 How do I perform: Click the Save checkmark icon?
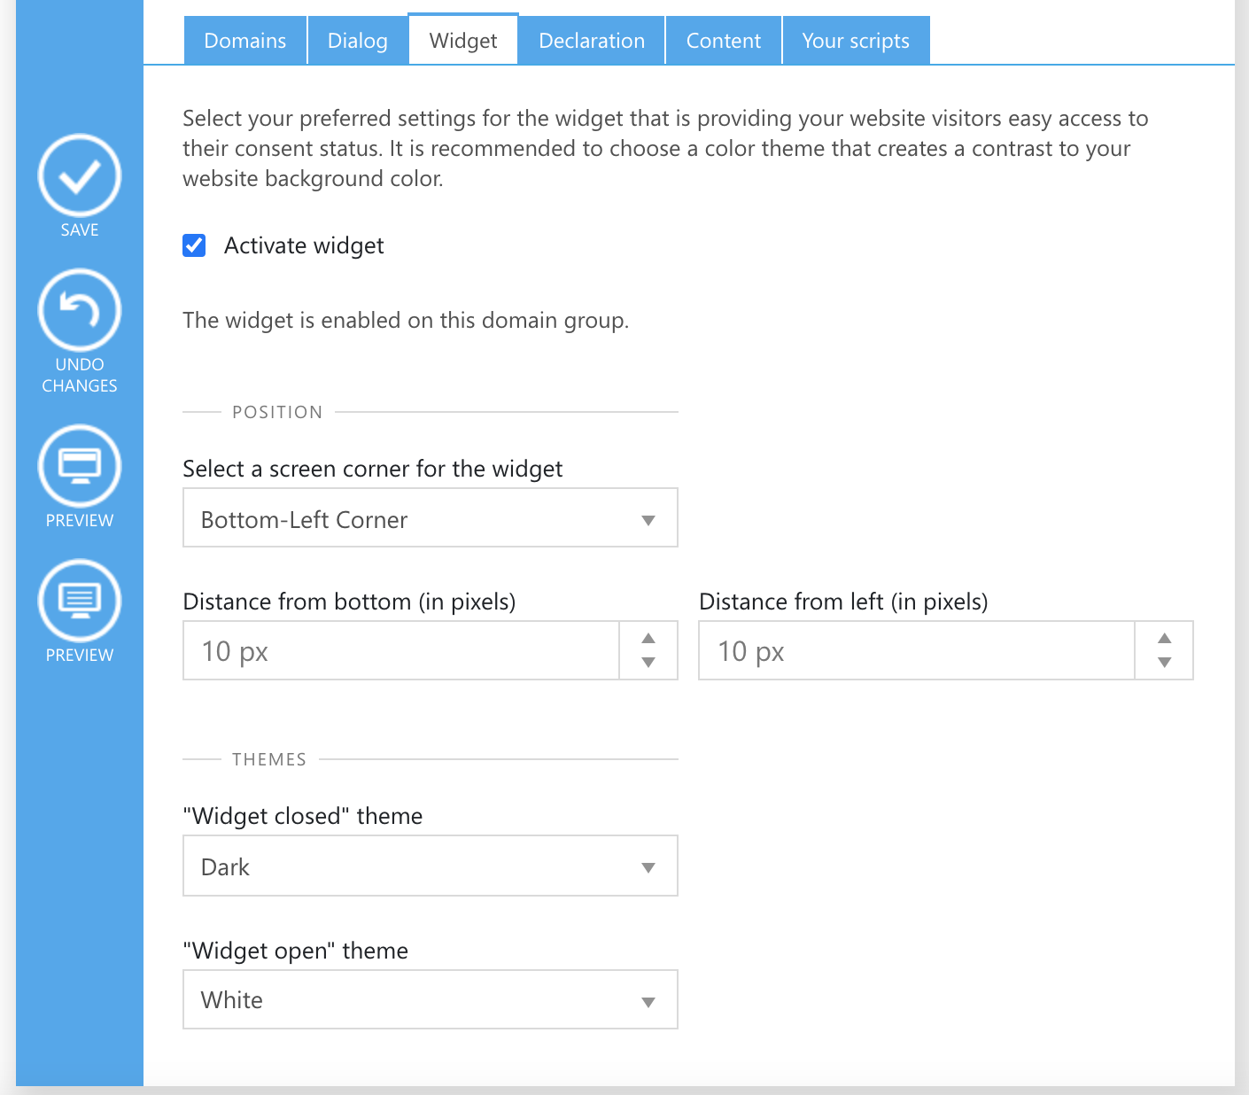click(80, 176)
